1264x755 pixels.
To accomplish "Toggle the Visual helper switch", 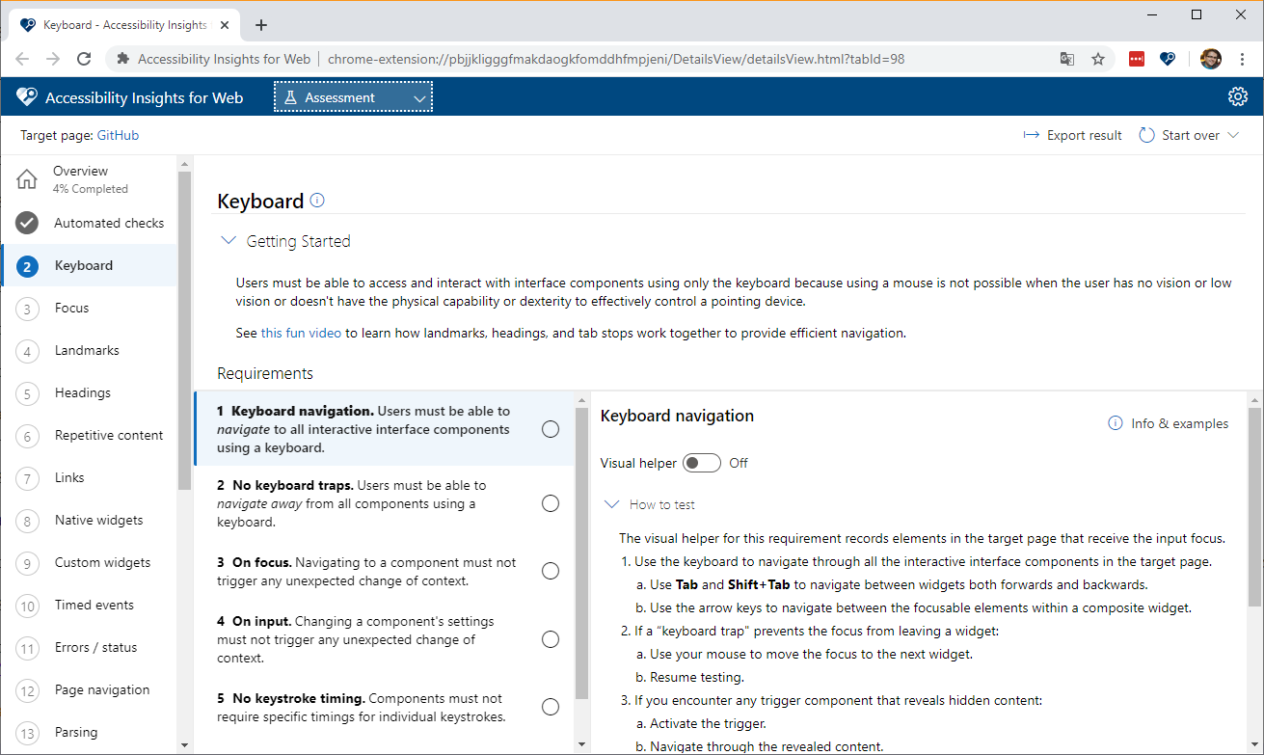I will point(702,463).
